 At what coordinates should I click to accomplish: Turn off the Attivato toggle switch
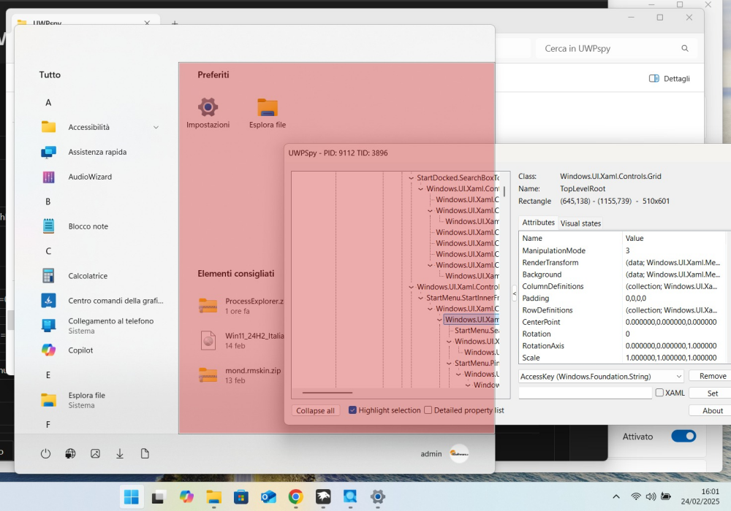683,437
